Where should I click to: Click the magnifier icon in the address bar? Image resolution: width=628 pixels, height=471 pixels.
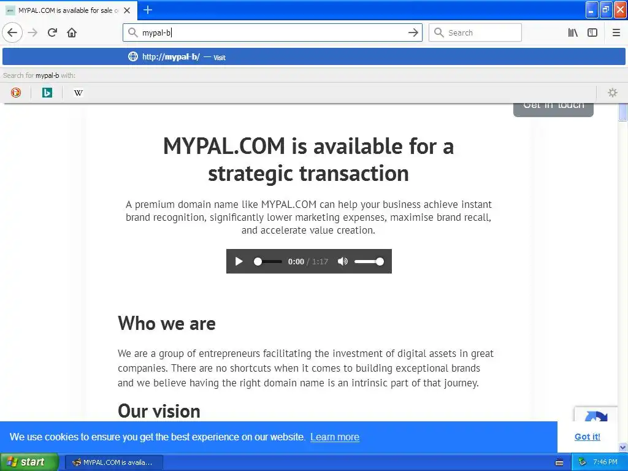point(132,33)
